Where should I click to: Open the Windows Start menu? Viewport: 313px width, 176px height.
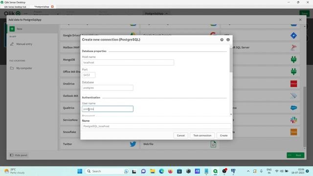tap(80, 171)
